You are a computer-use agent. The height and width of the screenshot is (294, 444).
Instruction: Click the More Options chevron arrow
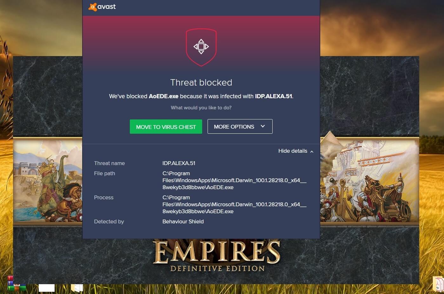[x=263, y=126]
